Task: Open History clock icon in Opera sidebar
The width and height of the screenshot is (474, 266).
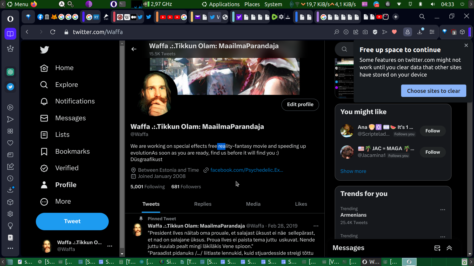Action: (10, 179)
